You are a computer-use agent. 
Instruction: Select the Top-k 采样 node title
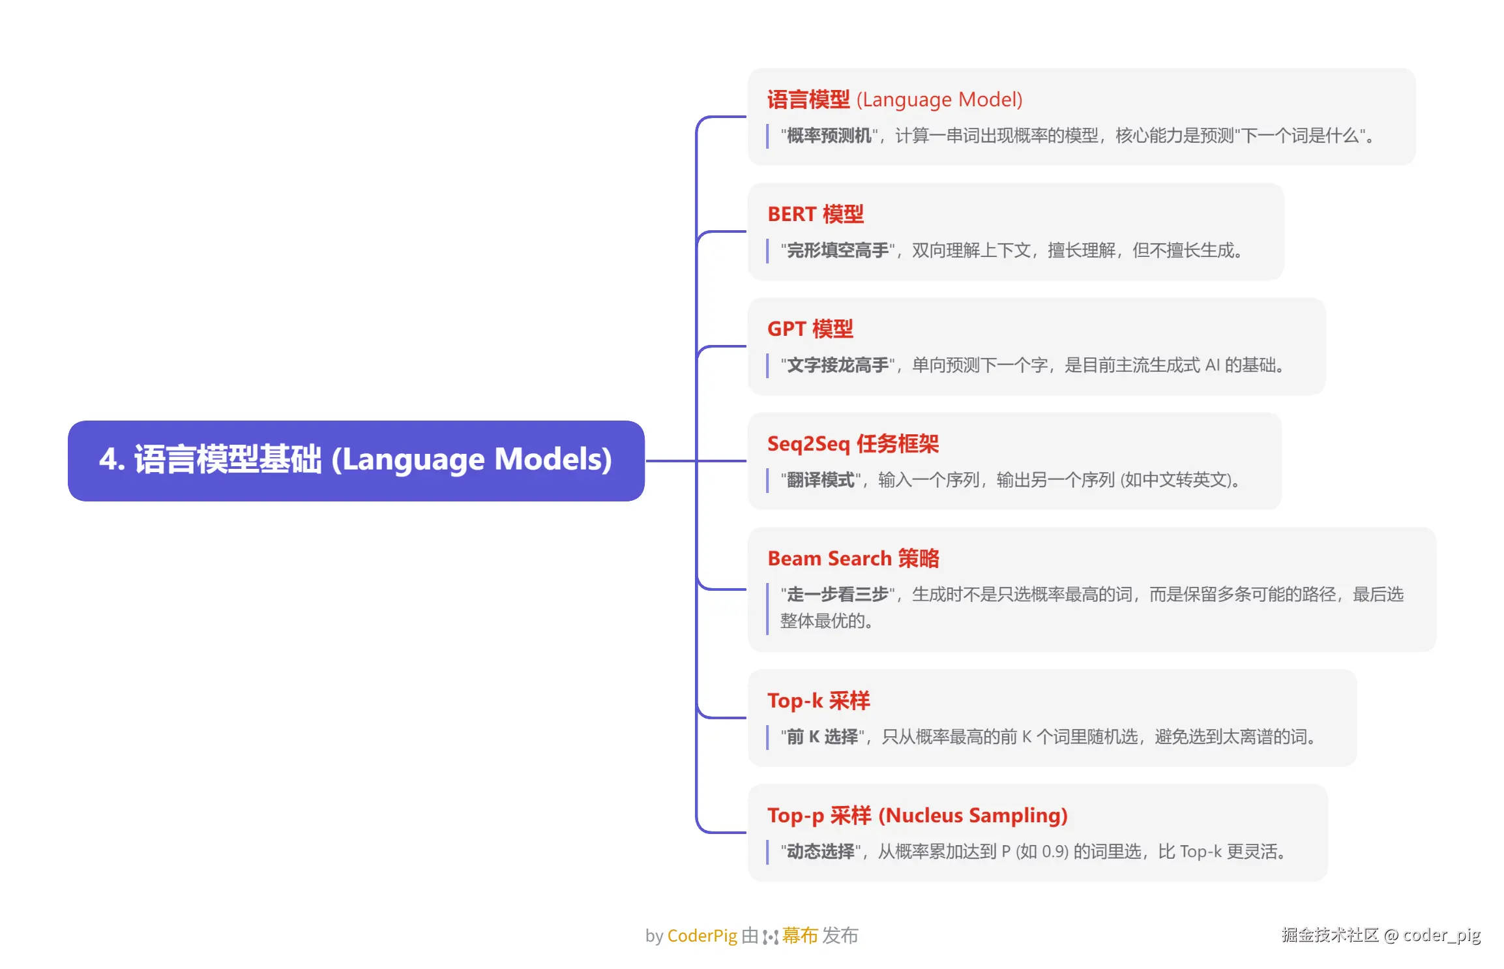[x=819, y=701]
